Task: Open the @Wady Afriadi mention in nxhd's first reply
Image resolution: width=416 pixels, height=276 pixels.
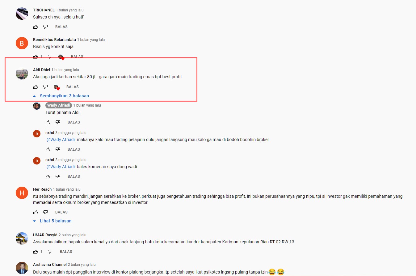Action: (61, 140)
